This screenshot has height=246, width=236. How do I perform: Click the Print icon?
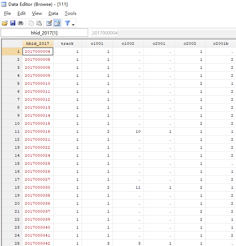click(21, 23)
